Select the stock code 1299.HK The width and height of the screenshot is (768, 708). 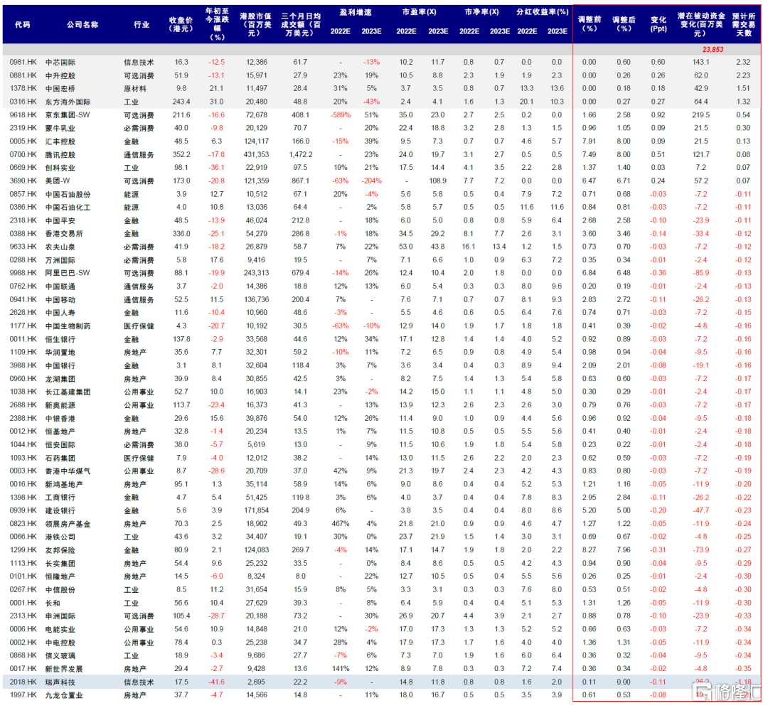(x=23, y=550)
